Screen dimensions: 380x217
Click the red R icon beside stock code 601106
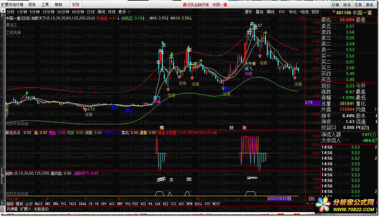point(333,12)
